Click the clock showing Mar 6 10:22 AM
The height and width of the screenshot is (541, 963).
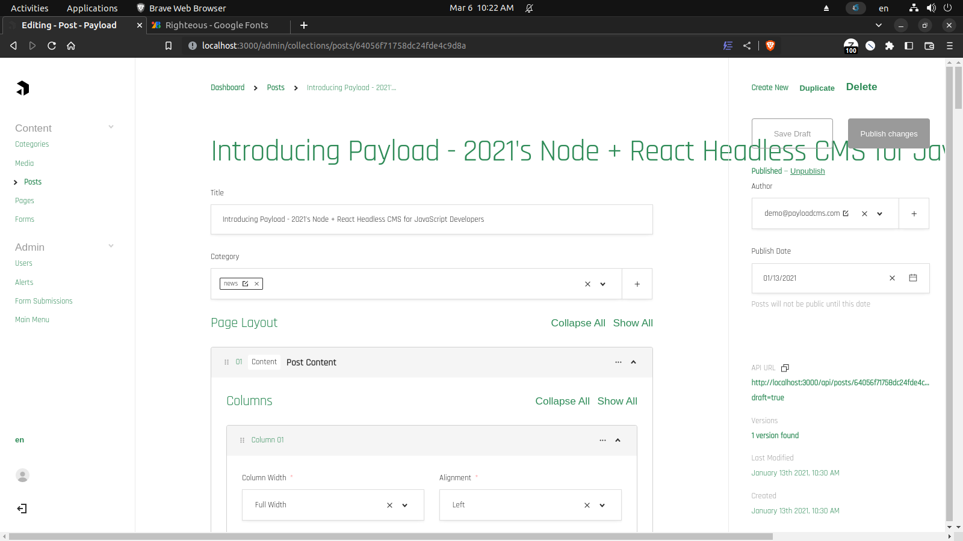(482, 8)
